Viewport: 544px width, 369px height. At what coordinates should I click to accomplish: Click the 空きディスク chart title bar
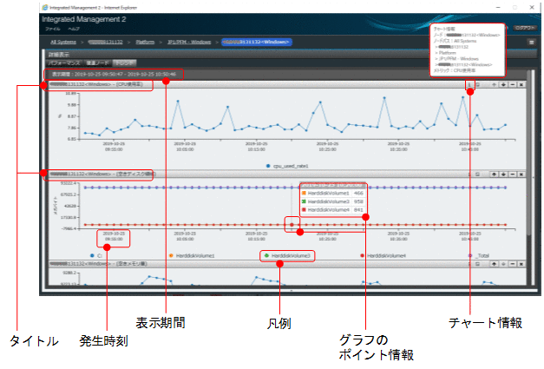[286, 175]
